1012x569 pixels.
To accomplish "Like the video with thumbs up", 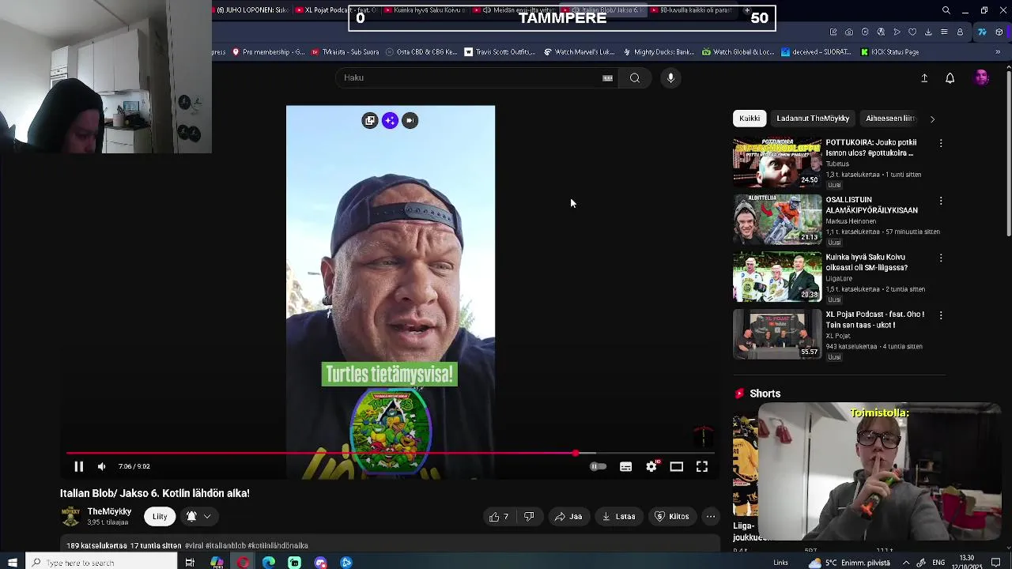I will click(499, 517).
